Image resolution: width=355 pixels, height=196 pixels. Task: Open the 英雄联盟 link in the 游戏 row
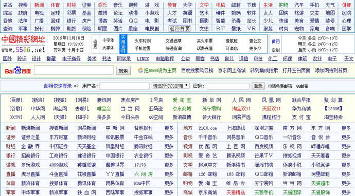point(86,165)
